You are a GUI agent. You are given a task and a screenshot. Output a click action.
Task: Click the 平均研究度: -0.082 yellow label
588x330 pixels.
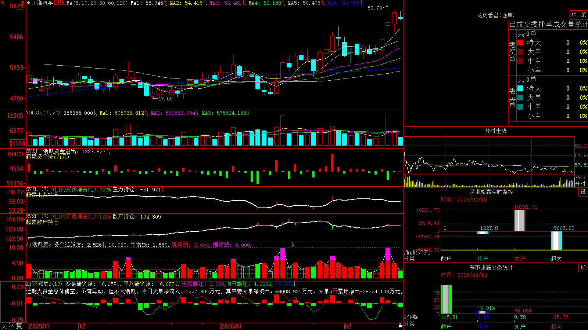point(149,284)
